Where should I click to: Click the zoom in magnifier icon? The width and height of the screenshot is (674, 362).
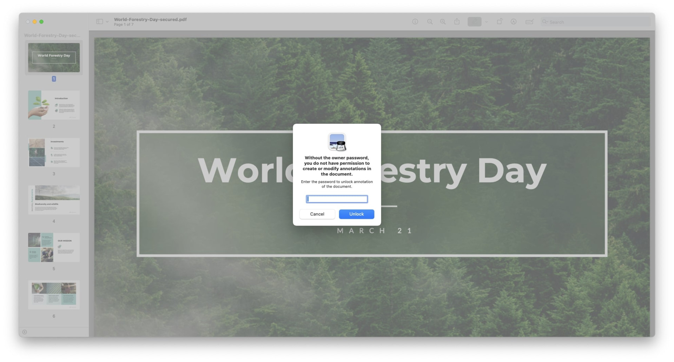[443, 22]
